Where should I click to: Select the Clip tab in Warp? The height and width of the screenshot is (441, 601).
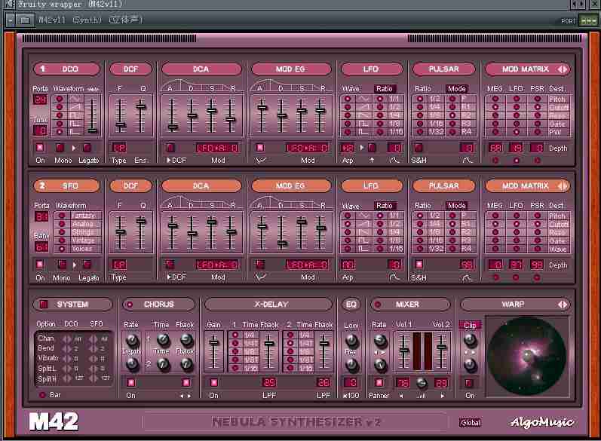tap(470, 326)
